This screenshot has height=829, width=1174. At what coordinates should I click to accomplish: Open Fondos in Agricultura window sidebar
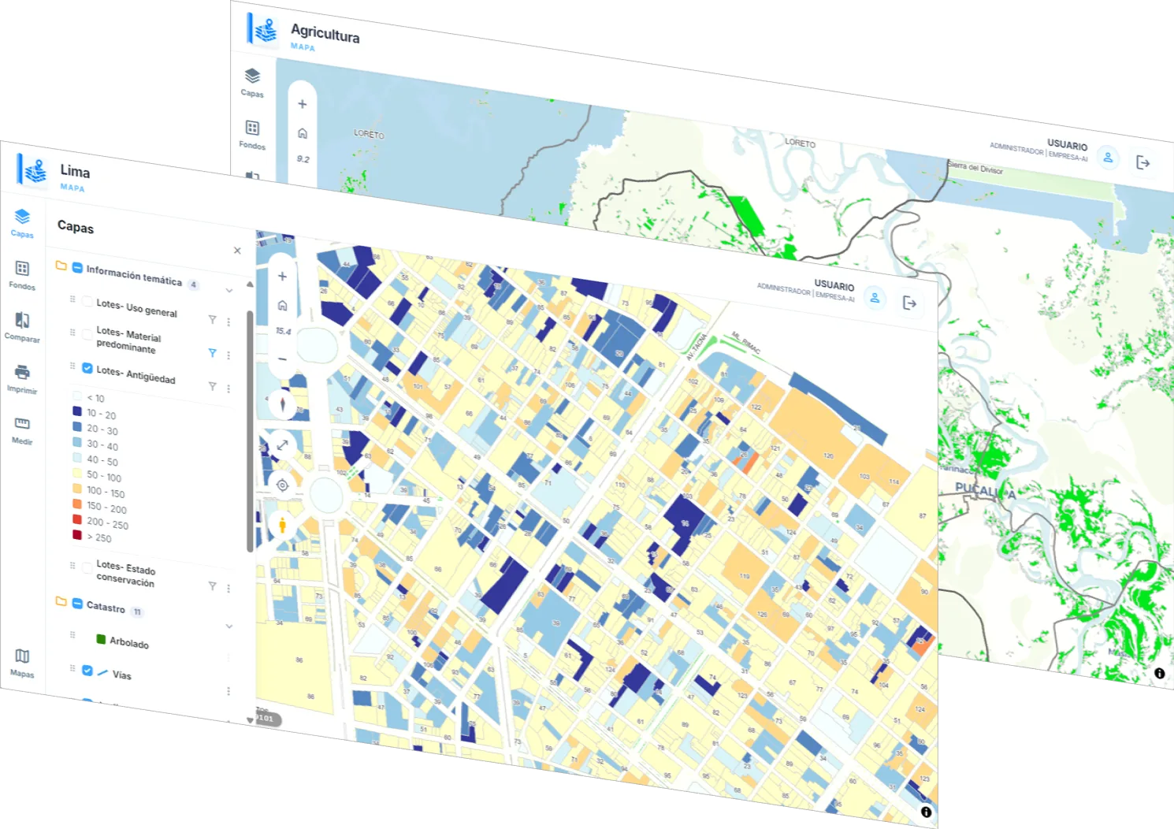tap(252, 134)
